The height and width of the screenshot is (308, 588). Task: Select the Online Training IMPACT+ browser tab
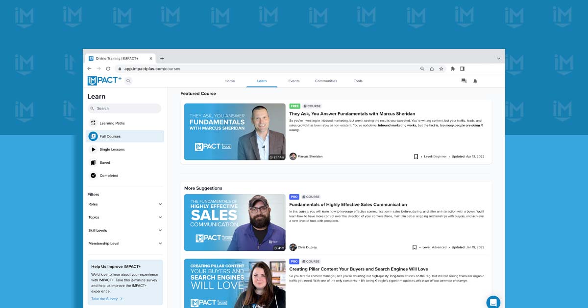pos(118,57)
